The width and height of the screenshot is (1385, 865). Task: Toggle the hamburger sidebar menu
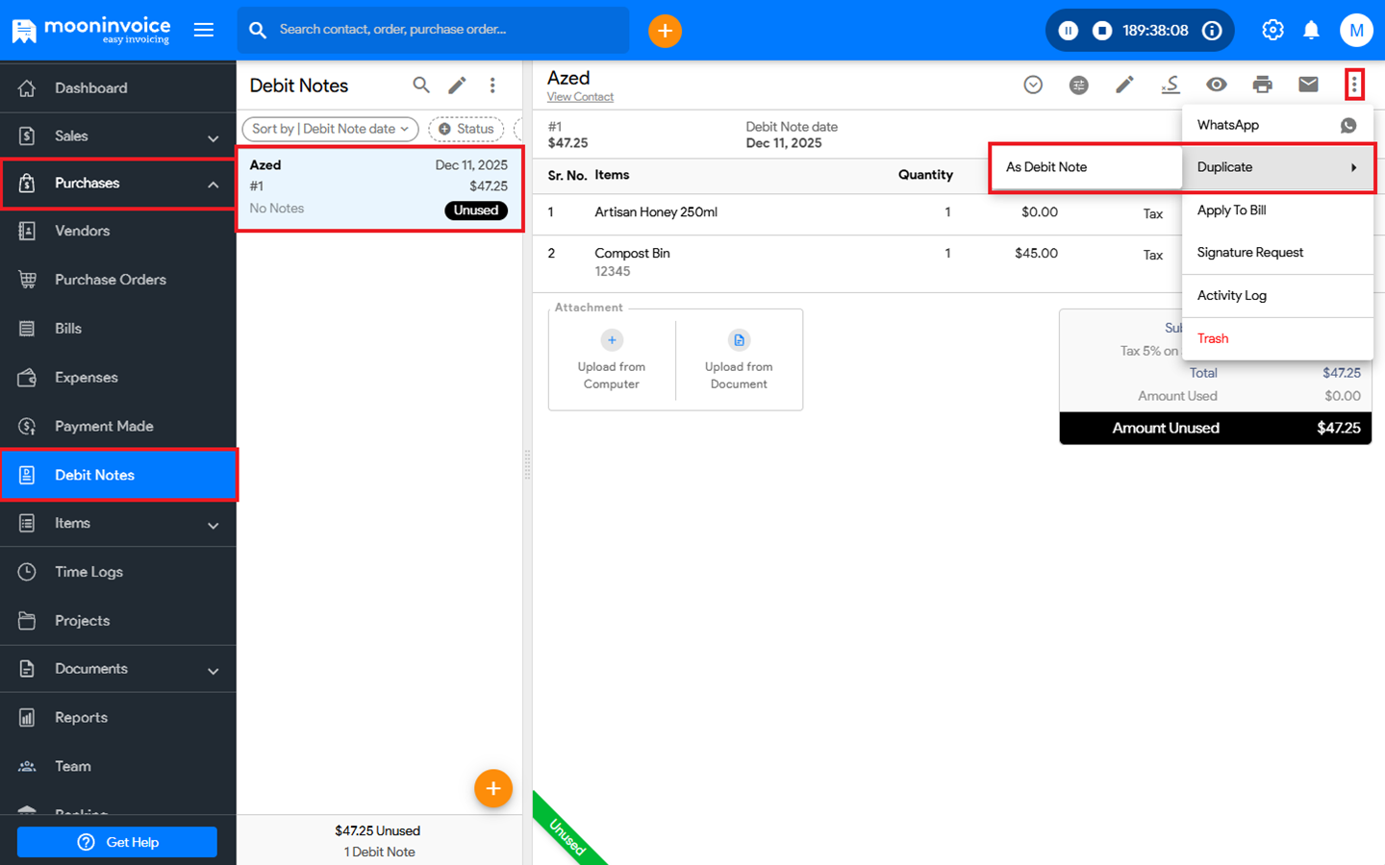point(204,30)
